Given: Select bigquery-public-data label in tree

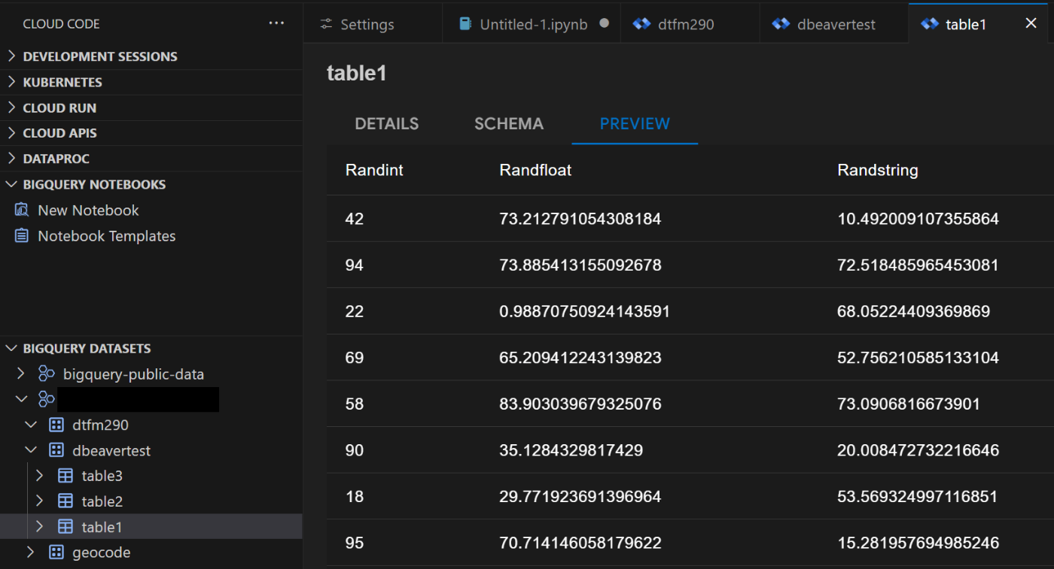Looking at the screenshot, I should point(133,374).
